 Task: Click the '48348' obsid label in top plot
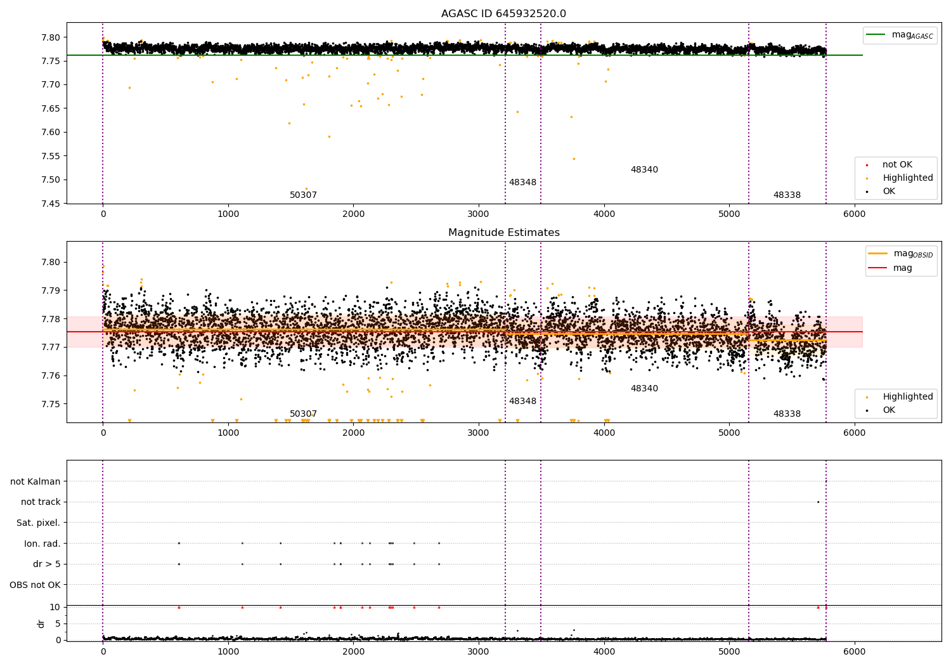tap(522, 183)
